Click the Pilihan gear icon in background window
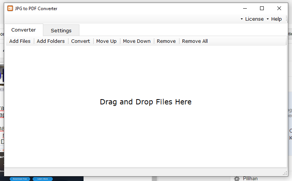292x181 pixels. (x=237, y=179)
